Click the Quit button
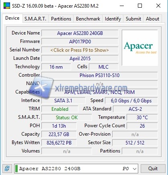Screen dimensions: 168x175 [153, 169]
